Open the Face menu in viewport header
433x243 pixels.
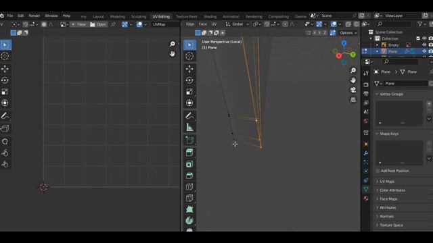pos(203,24)
